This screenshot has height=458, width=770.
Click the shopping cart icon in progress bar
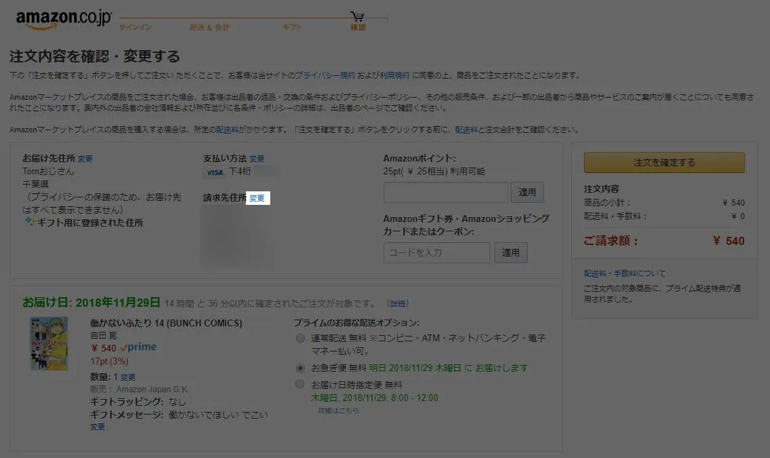point(357,16)
